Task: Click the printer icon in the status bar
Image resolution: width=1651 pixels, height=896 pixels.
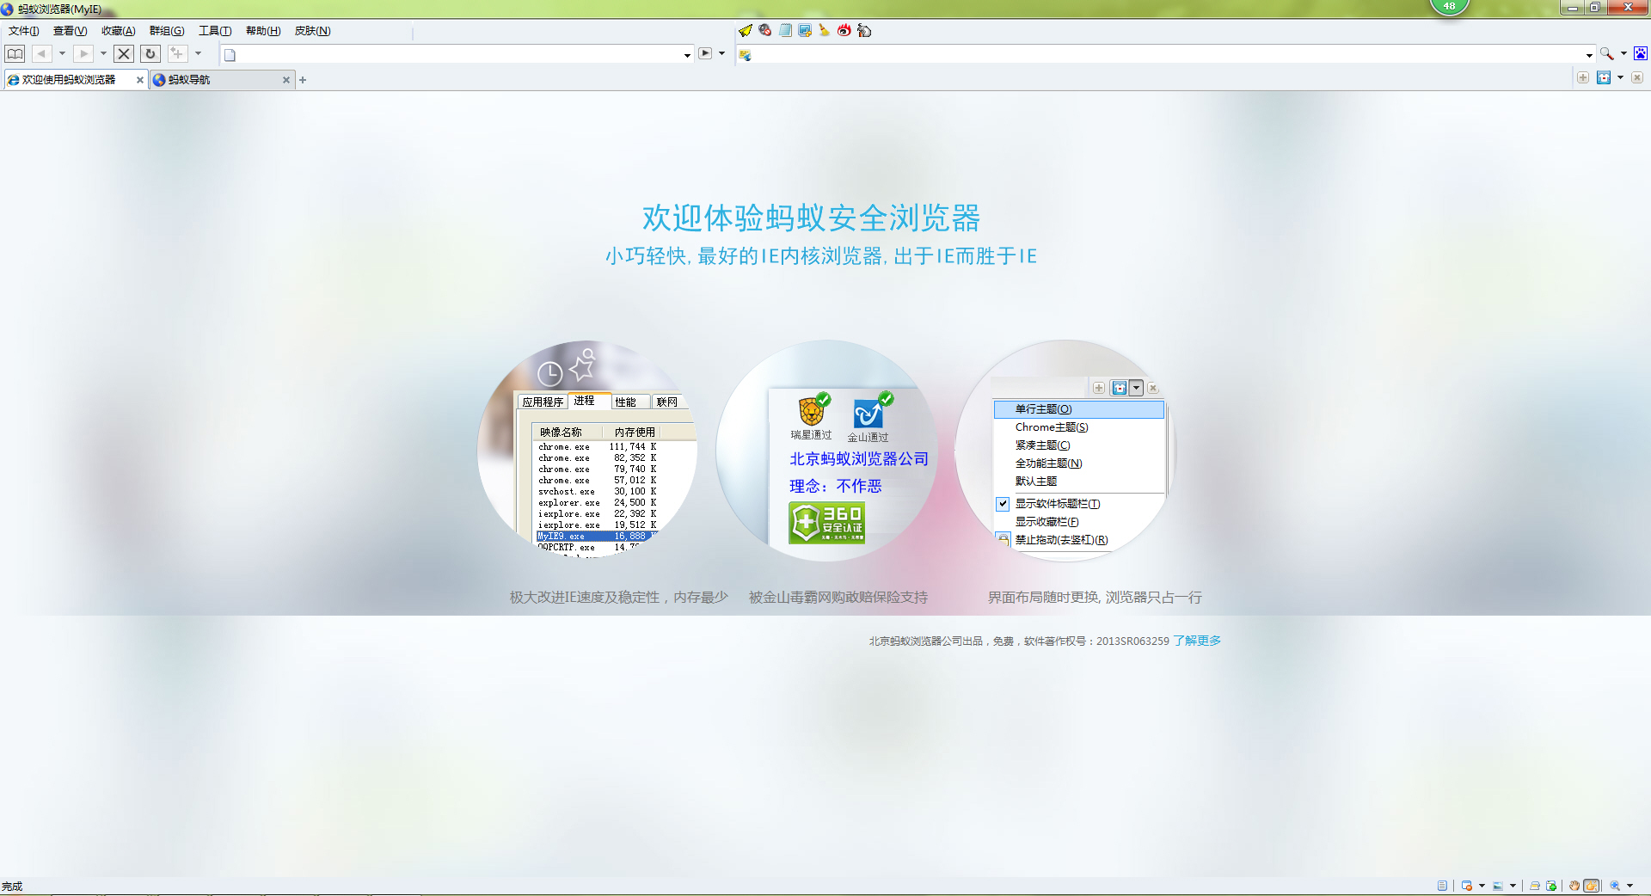Action: pos(1535,886)
